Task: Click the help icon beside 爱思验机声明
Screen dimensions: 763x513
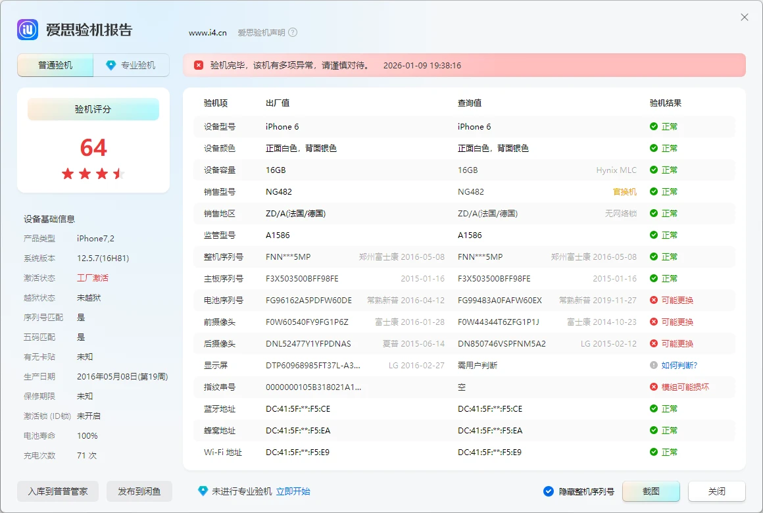Action: coord(293,32)
